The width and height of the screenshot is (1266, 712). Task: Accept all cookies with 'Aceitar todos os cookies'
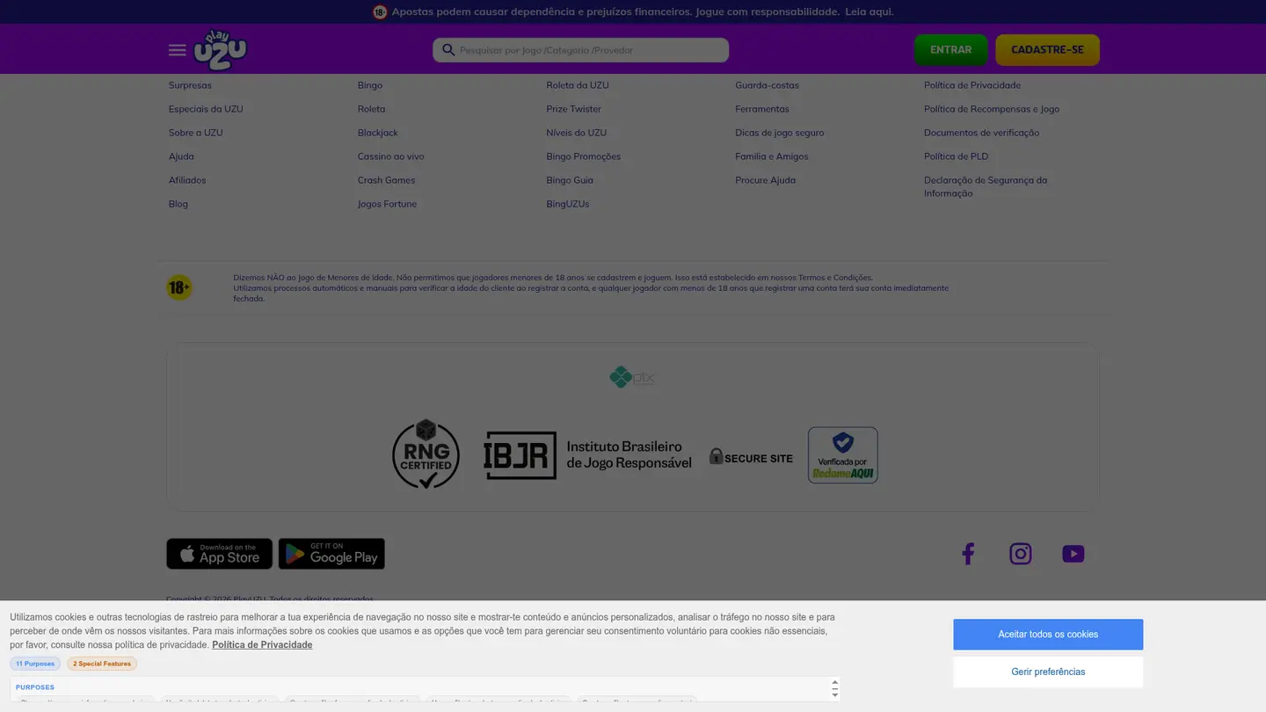click(x=1048, y=635)
